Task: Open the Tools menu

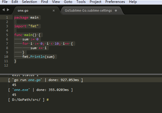Action: 81,2
